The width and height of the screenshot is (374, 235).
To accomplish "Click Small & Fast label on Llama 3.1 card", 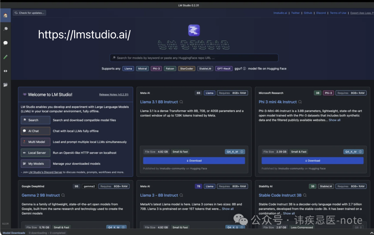I will coord(180,152).
